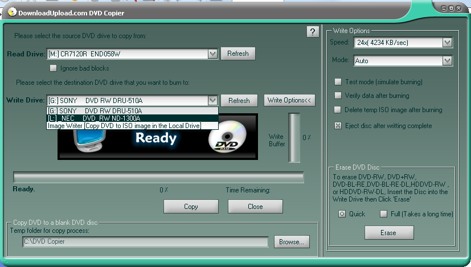Choose Image Writer ISO image option from list
The height and width of the screenshot is (267, 471).
click(133, 126)
